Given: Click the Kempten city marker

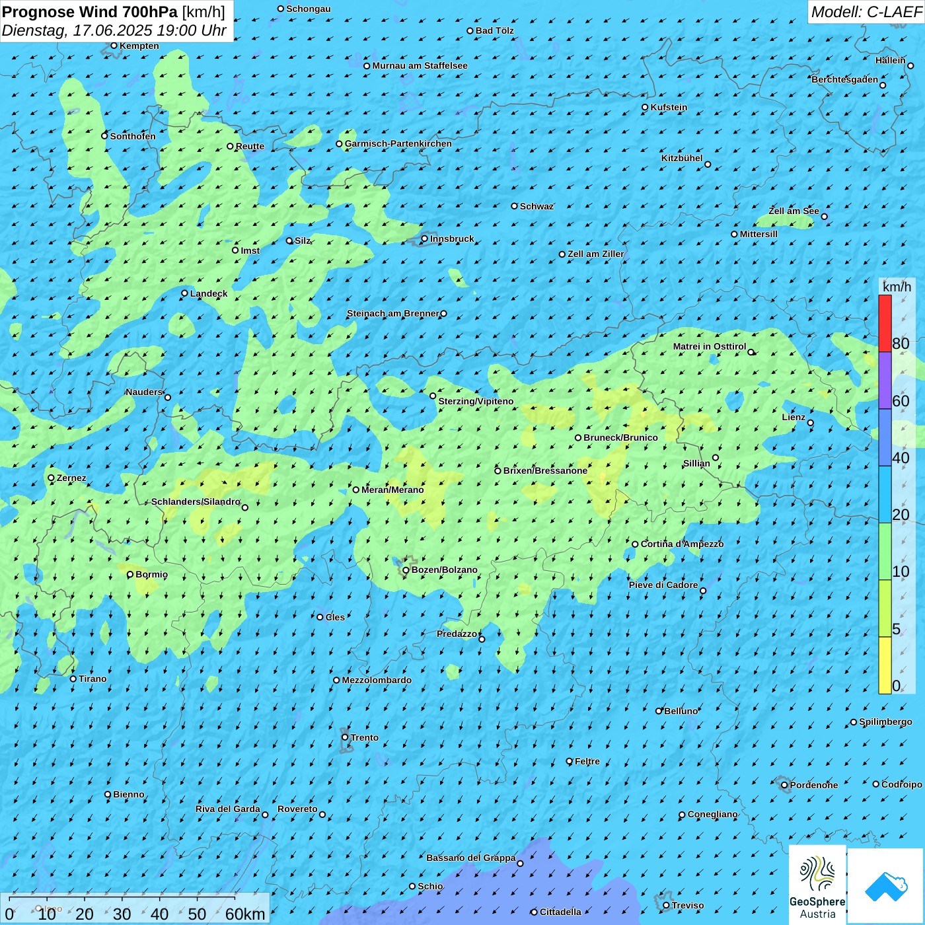Looking at the screenshot, I should [114, 46].
